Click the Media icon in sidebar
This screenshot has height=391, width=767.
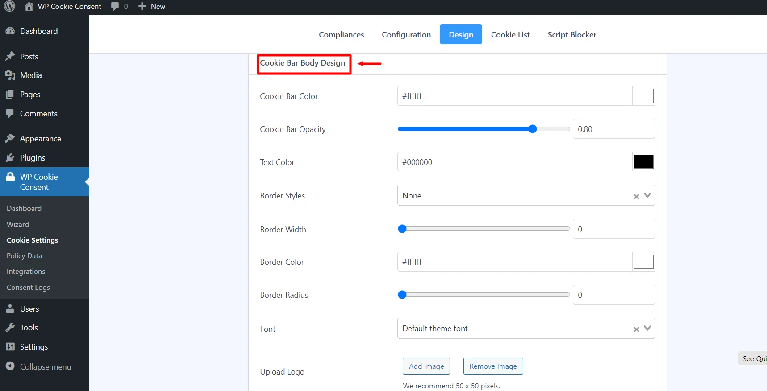[x=10, y=75]
